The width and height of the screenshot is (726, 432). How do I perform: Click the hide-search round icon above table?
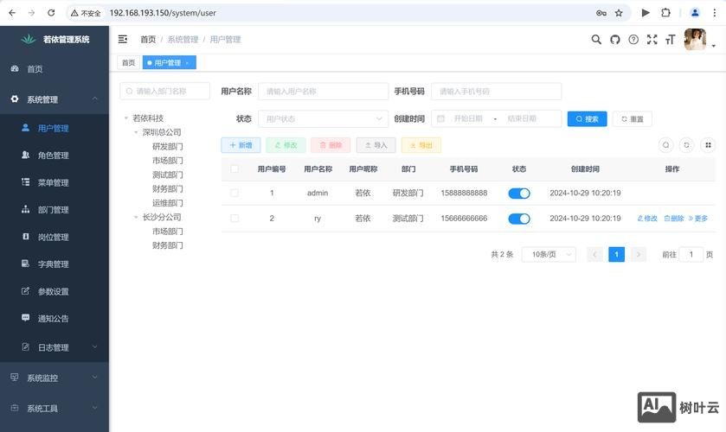[x=665, y=145]
